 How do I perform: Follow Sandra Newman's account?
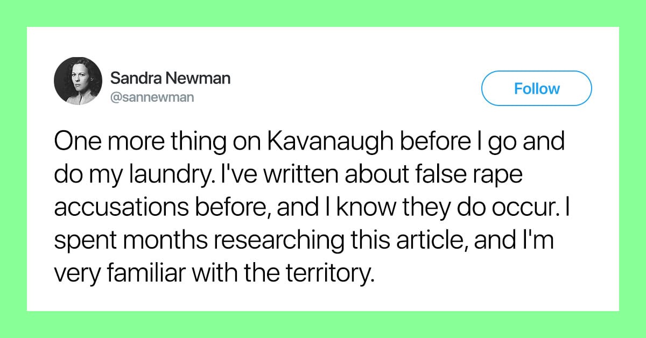point(536,88)
